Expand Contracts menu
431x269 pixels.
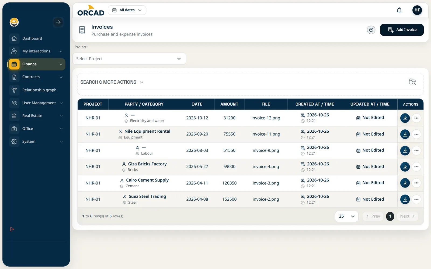click(36, 77)
